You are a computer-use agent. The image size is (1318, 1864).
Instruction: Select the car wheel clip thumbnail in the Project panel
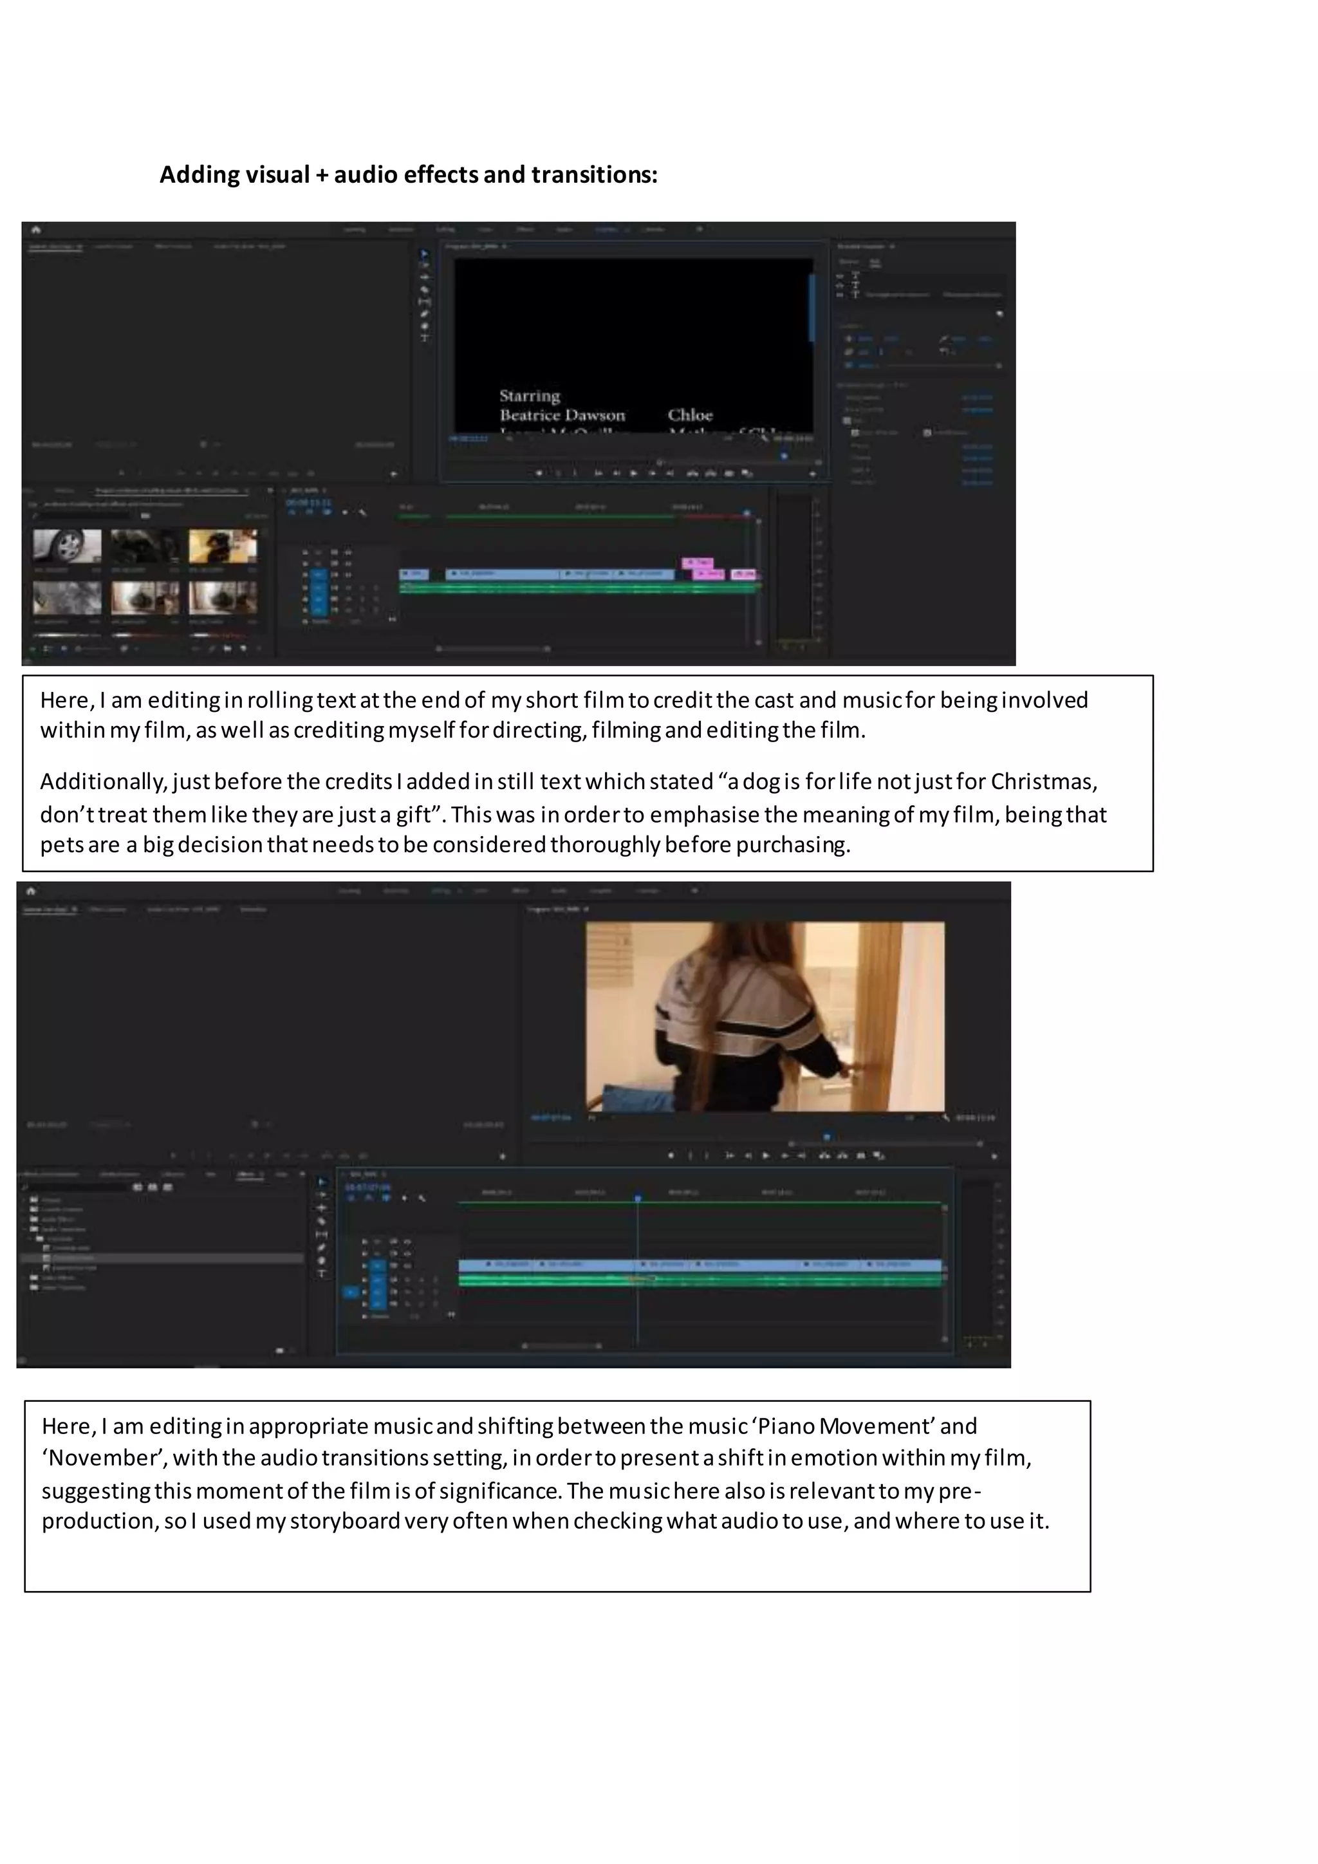(68, 546)
